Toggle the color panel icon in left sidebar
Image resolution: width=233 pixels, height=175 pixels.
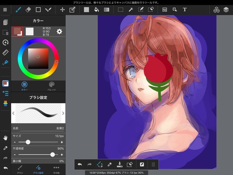(5, 83)
